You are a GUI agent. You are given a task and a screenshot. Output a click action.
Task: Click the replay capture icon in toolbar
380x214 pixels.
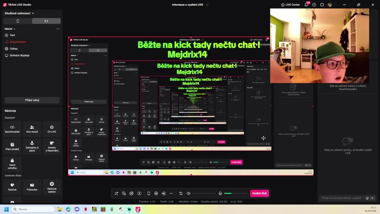point(164,193)
